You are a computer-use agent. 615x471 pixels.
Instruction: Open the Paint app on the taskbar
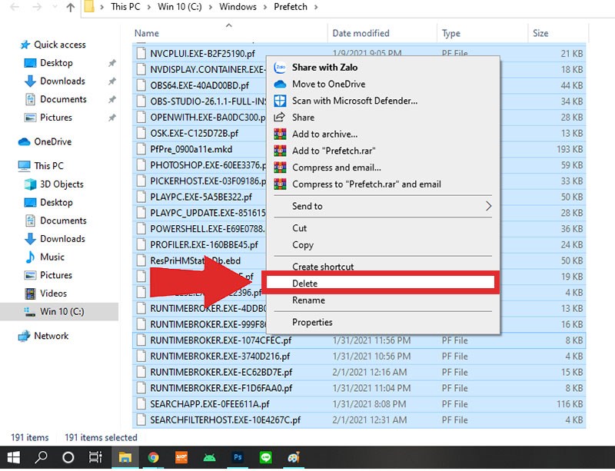pyautogui.click(x=294, y=457)
